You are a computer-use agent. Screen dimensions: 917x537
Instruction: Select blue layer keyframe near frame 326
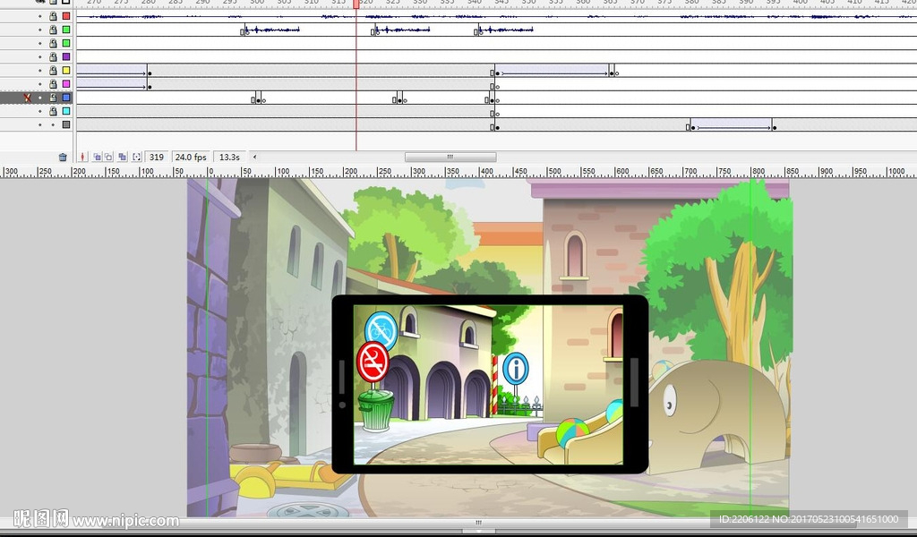point(400,100)
